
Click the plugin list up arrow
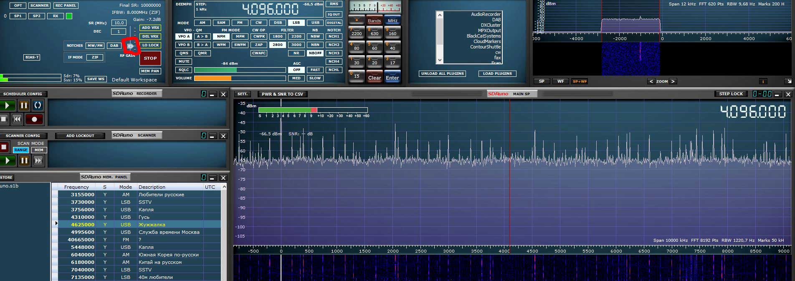coord(439,15)
